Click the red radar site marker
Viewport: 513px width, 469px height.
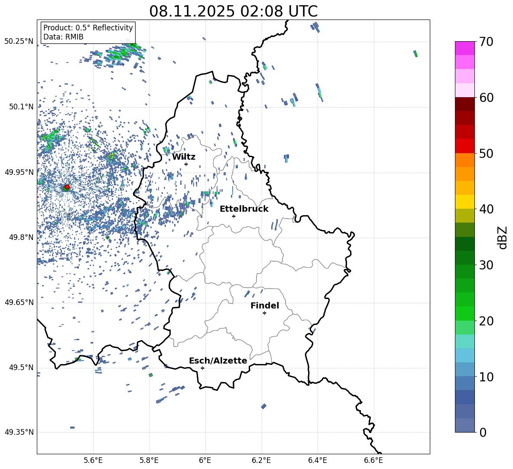pos(67,187)
